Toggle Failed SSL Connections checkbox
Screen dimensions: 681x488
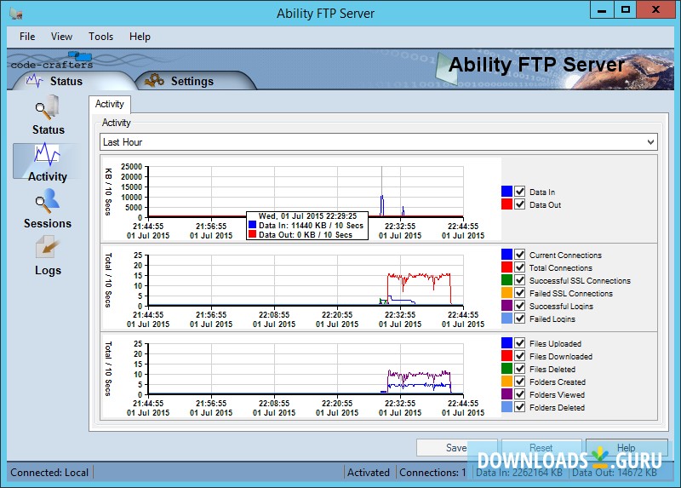(520, 293)
